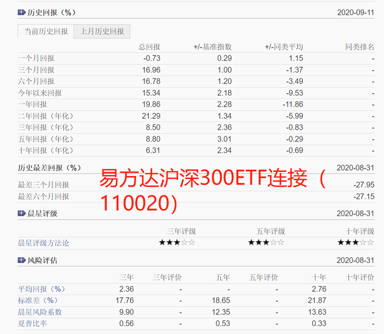This screenshot has height=334, width=384.
Task: Switch to the 当前历史回报 tab
Action: [x=46, y=31]
